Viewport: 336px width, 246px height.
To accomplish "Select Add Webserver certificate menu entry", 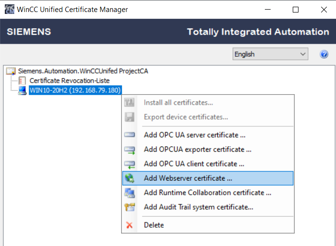I will click(x=188, y=178).
